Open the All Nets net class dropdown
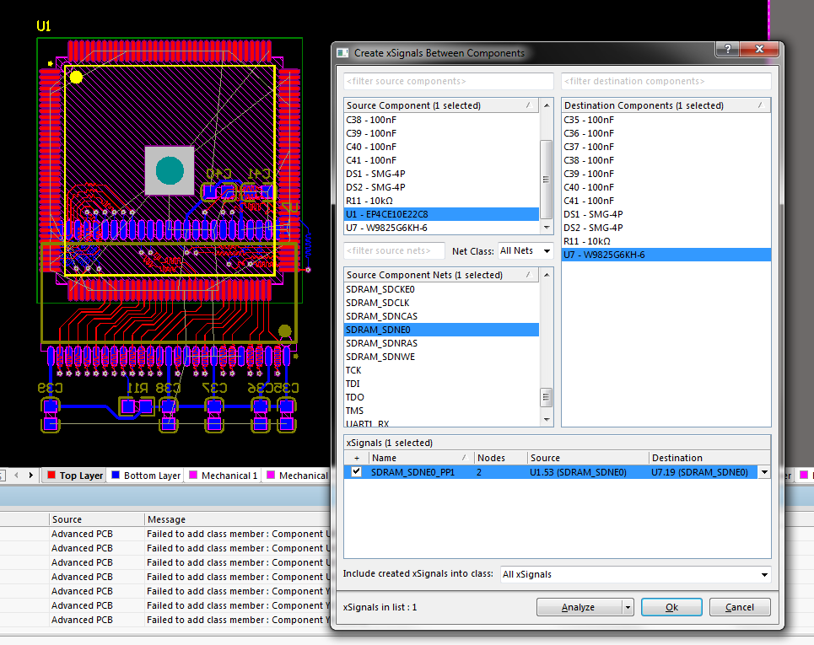814x645 pixels. pos(544,250)
